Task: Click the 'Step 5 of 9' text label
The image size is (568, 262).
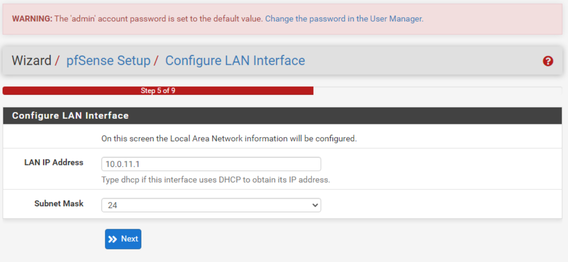Action: click(x=158, y=91)
